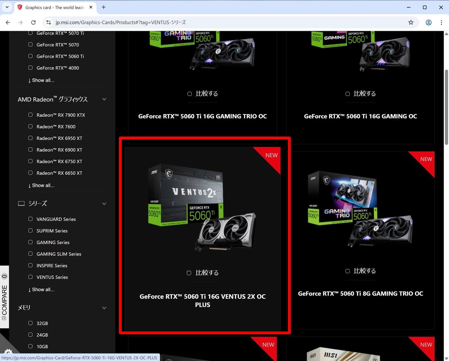Tick 比較する for 5060 Ti 8G GAMING TRIO OC
The width and height of the screenshot is (449, 361).
pos(348,271)
